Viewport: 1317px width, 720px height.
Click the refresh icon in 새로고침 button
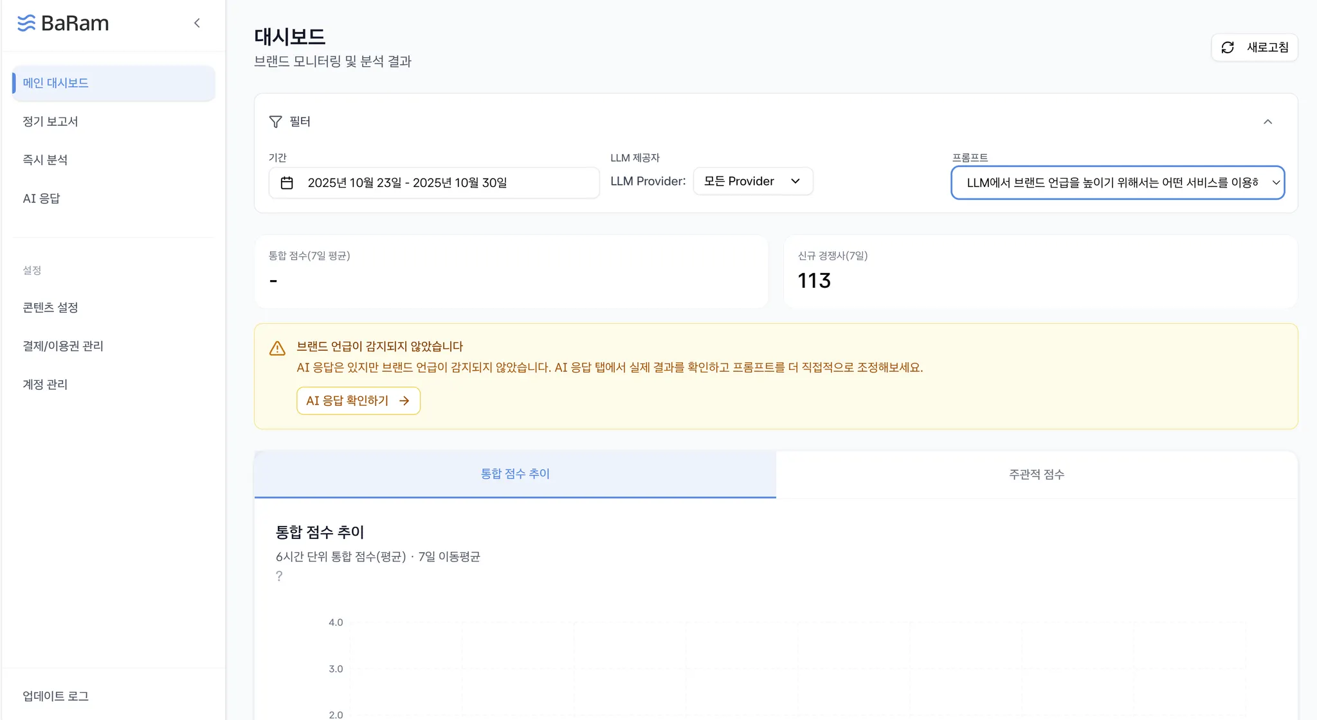pos(1228,48)
